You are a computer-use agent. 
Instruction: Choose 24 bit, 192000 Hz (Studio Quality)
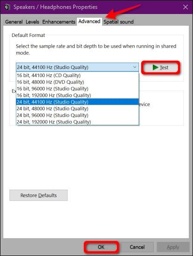click(77, 122)
